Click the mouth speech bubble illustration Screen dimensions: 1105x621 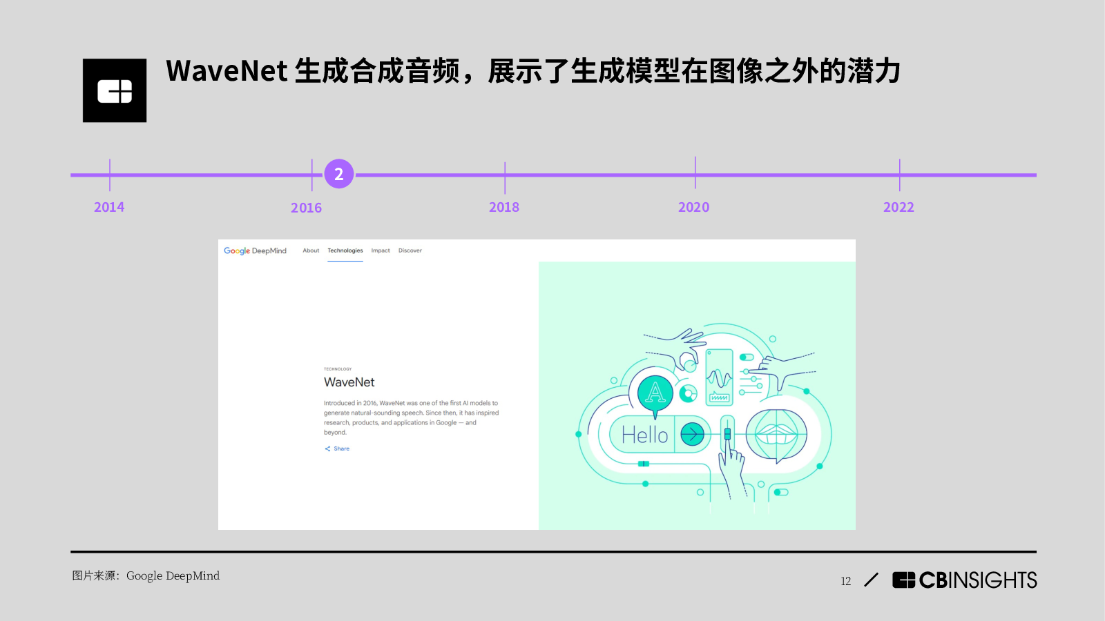point(776,435)
